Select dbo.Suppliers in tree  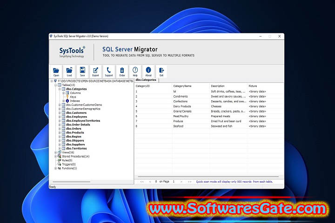75,144
